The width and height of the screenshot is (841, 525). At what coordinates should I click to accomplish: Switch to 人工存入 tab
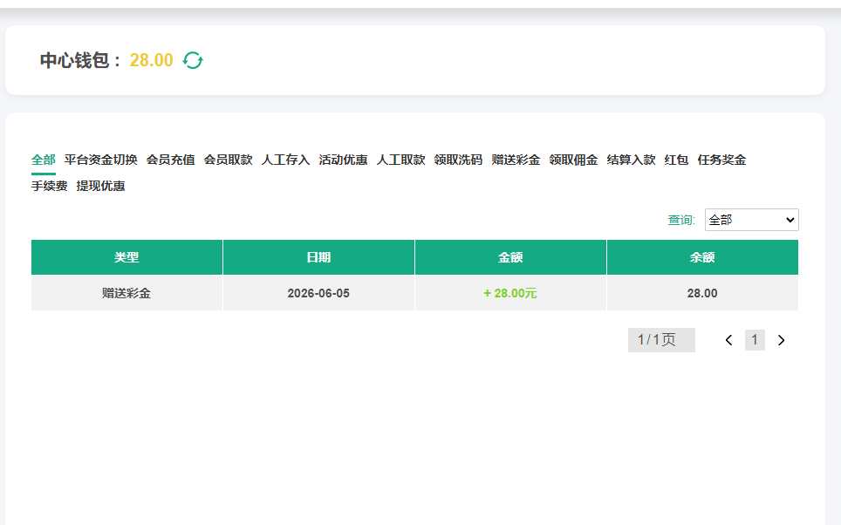[x=285, y=160]
